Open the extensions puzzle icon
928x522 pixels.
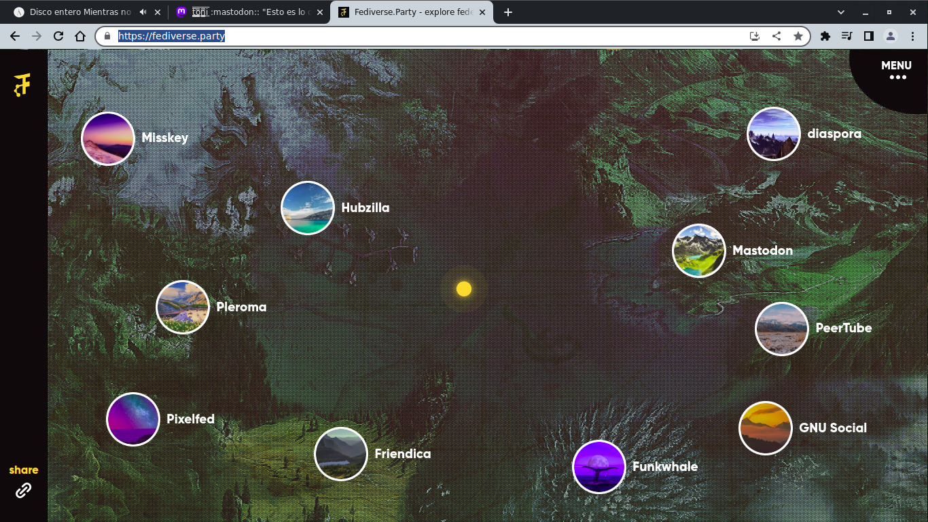825,36
